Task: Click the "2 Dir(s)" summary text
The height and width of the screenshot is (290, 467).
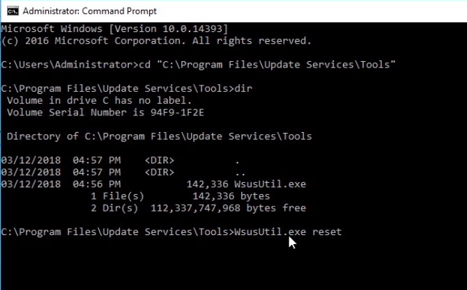Action: [x=114, y=207]
